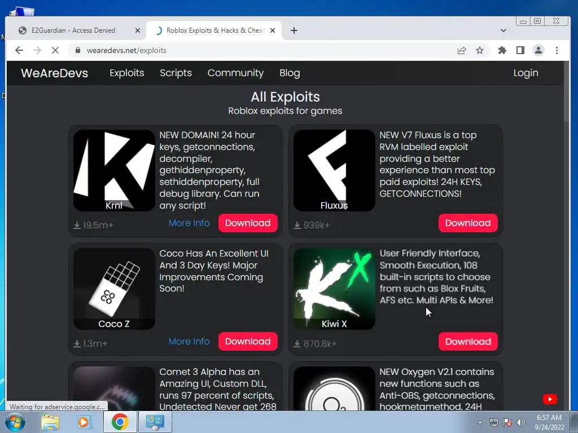
Task: Open the Blog navigation item
Action: tap(290, 73)
